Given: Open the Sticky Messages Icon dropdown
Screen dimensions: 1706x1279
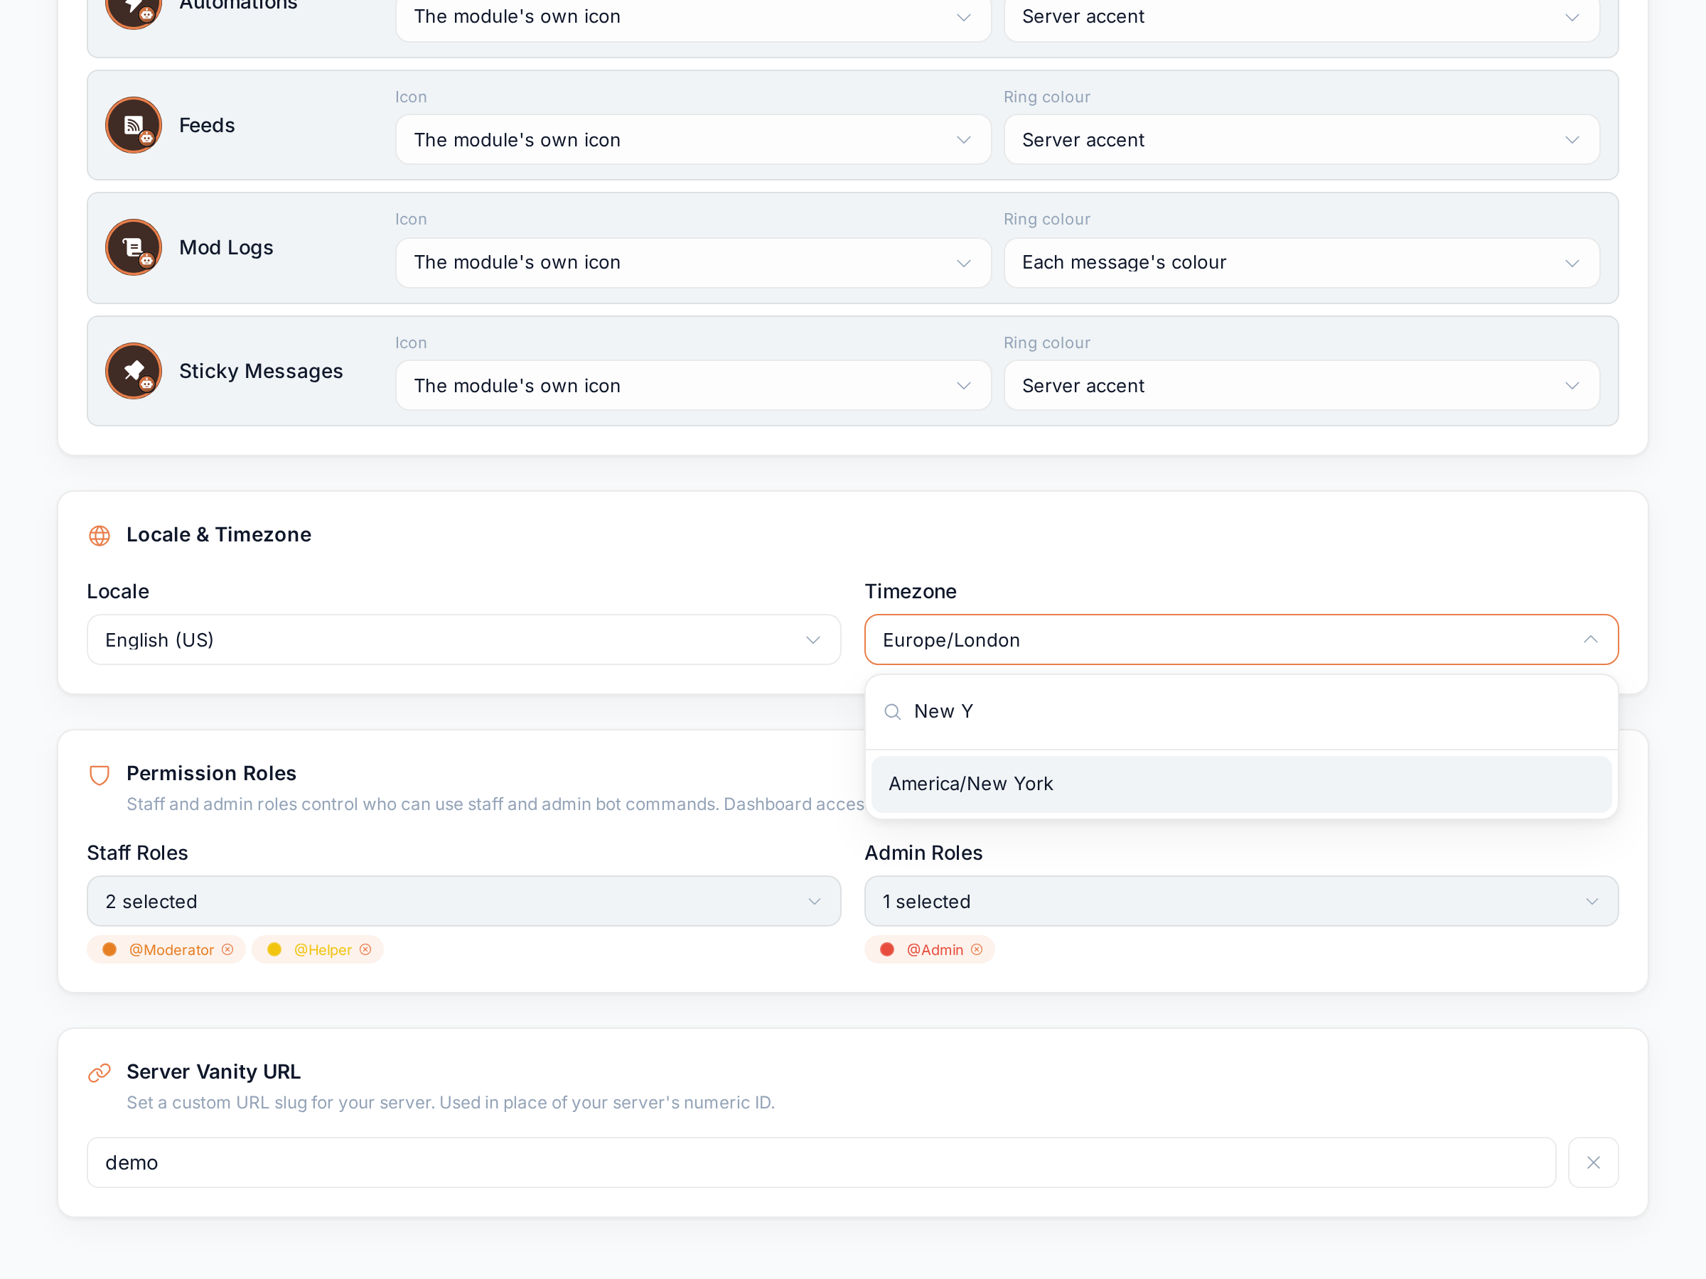Looking at the screenshot, I should click(x=693, y=385).
